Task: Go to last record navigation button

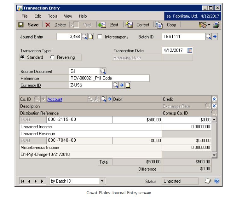Action: tap(43, 181)
